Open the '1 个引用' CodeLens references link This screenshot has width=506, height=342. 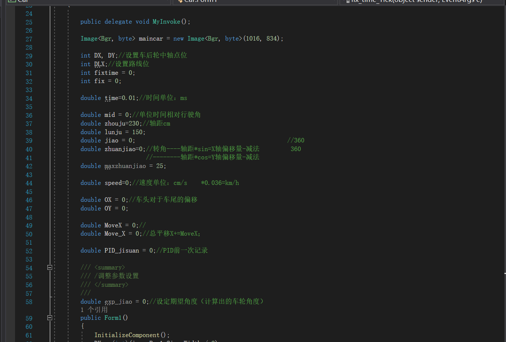pos(94,310)
